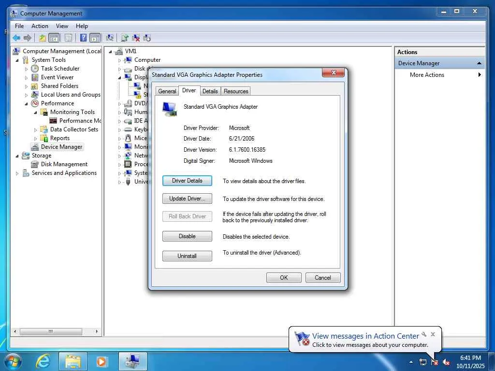This screenshot has height=371, width=495.
Task: Select the Driver tab
Action: pos(189,90)
